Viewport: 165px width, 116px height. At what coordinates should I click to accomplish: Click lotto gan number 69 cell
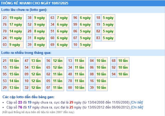click(52, 45)
